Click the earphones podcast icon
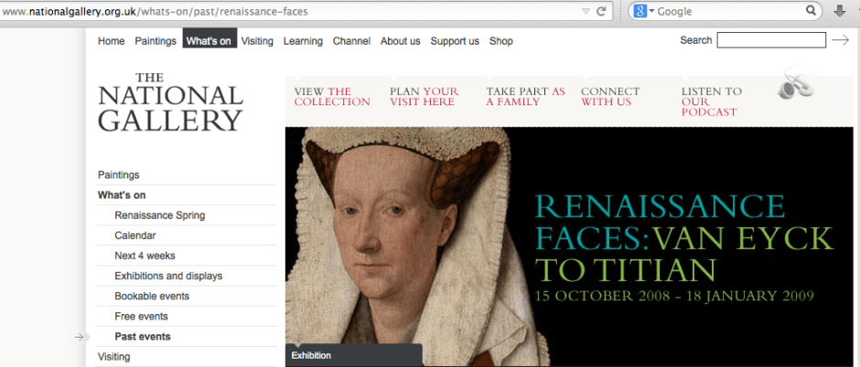 point(795,83)
